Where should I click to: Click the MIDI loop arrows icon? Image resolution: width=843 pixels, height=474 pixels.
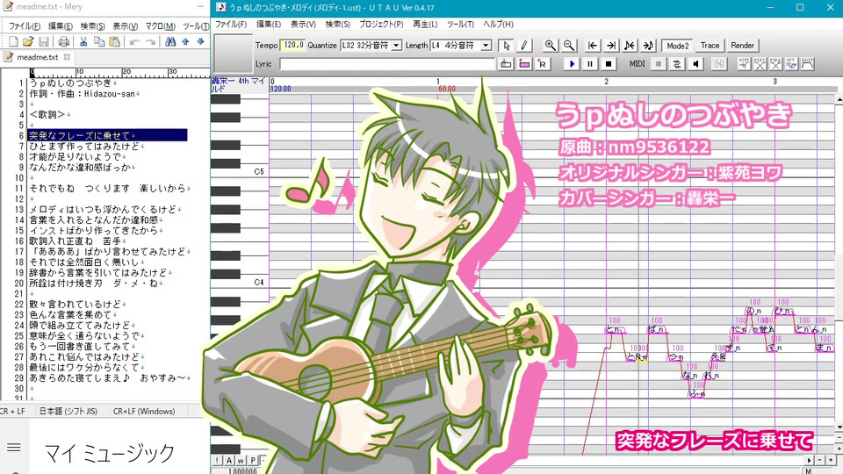[677, 64]
